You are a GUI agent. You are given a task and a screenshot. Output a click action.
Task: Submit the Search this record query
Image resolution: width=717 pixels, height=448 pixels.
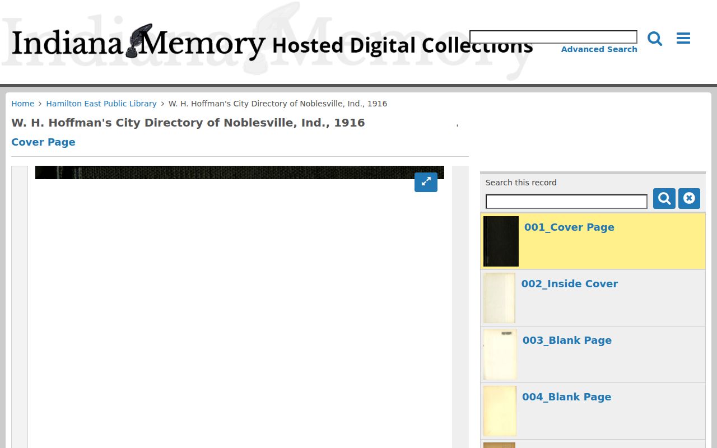[x=664, y=199]
